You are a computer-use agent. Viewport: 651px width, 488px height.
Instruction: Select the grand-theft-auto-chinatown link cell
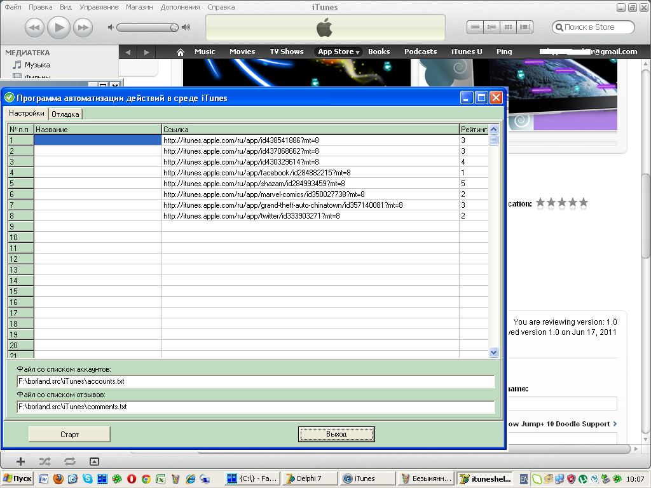click(x=310, y=205)
